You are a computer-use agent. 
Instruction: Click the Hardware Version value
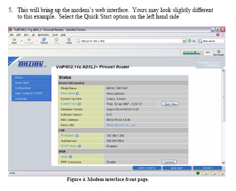tap(123, 109)
